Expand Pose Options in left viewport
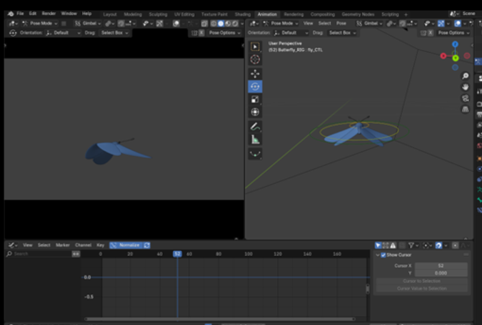The image size is (482, 325). tap(224, 33)
